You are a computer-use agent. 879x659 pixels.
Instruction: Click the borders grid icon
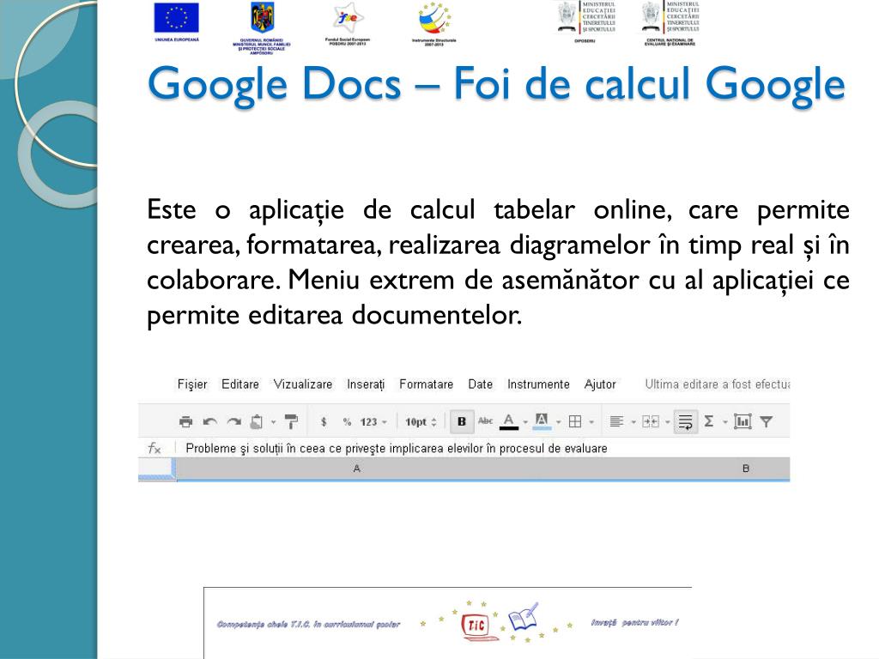point(575,421)
